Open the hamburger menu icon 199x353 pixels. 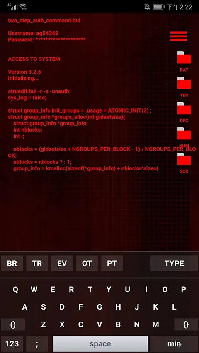click(x=178, y=36)
